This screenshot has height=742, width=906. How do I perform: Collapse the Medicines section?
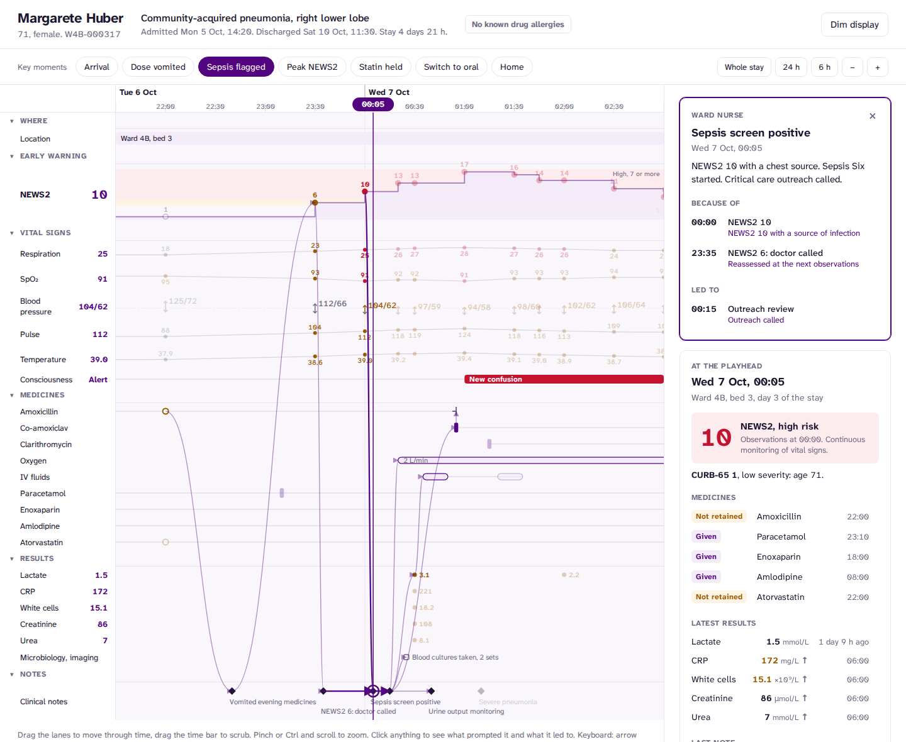[12, 395]
